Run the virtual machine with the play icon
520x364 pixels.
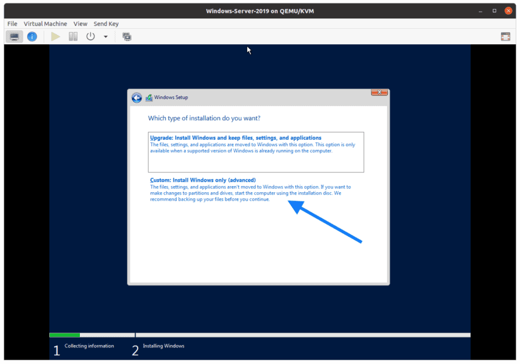coord(54,36)
